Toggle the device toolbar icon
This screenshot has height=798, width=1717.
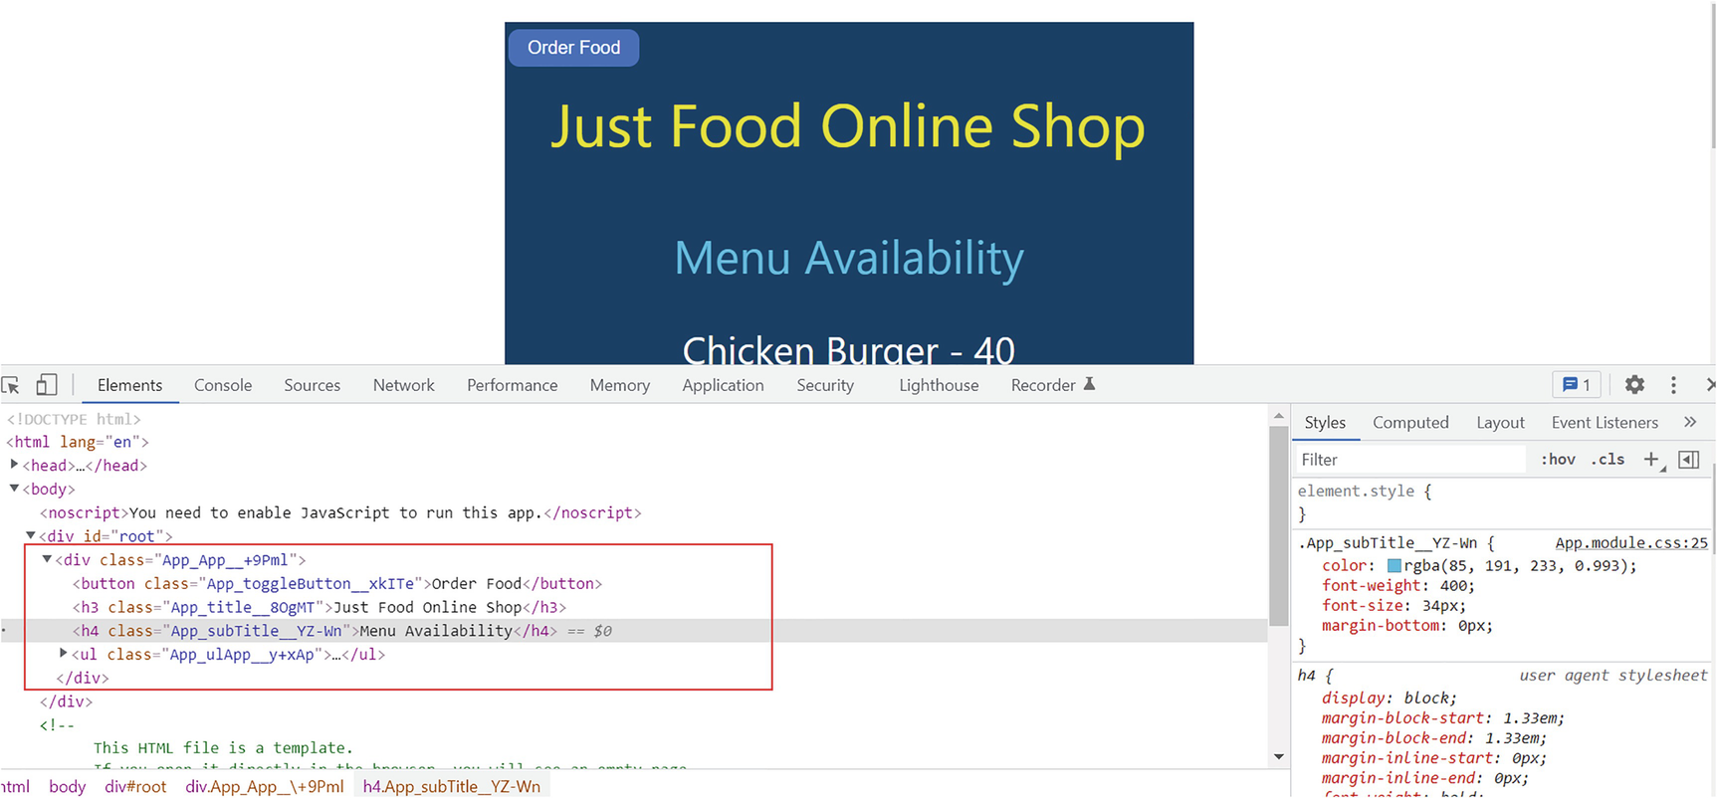tap(47, 385)
